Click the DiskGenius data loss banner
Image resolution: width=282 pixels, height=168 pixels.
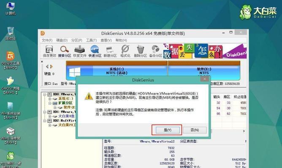tap(205, 51)
